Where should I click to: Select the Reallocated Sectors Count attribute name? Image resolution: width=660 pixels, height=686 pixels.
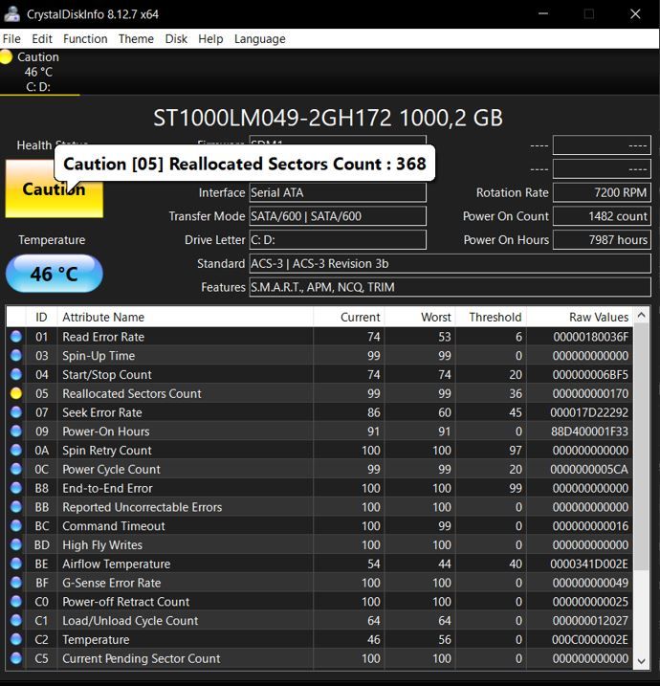click(132, 393)
